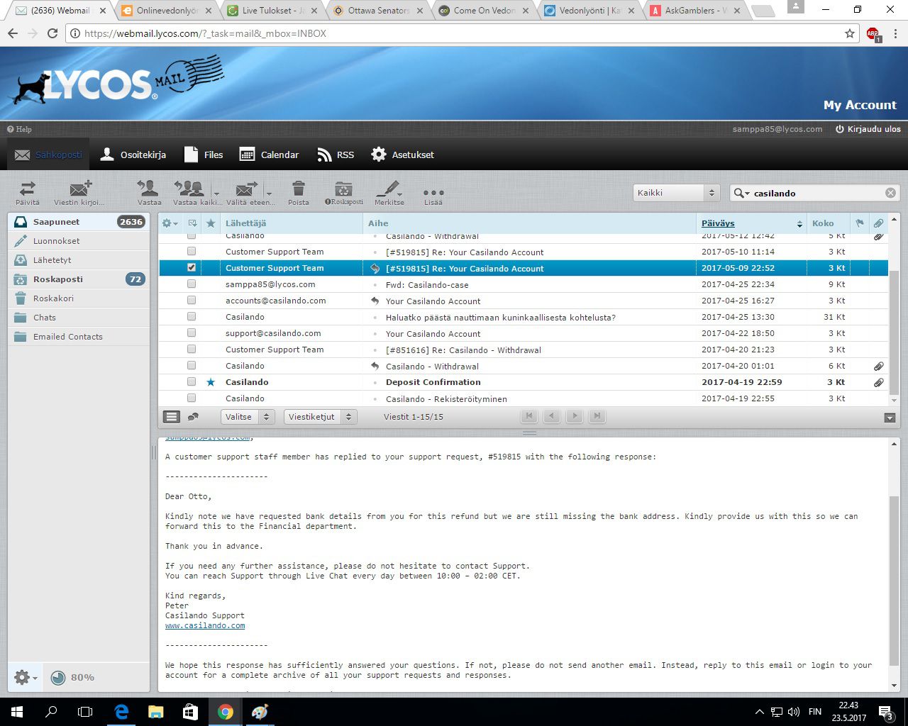Open the RSS section
This screenshot has height=726, width=908.
336,155
